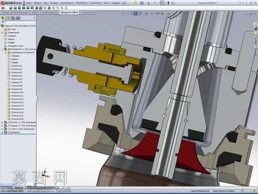This screenshot has height=194, width=258.
Task: Select the Плоскость18 plane
Action: point(17,119)
